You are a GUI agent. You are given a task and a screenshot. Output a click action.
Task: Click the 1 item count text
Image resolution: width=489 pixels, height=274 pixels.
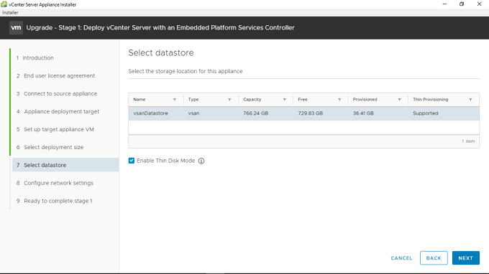[x=468, y=141]
